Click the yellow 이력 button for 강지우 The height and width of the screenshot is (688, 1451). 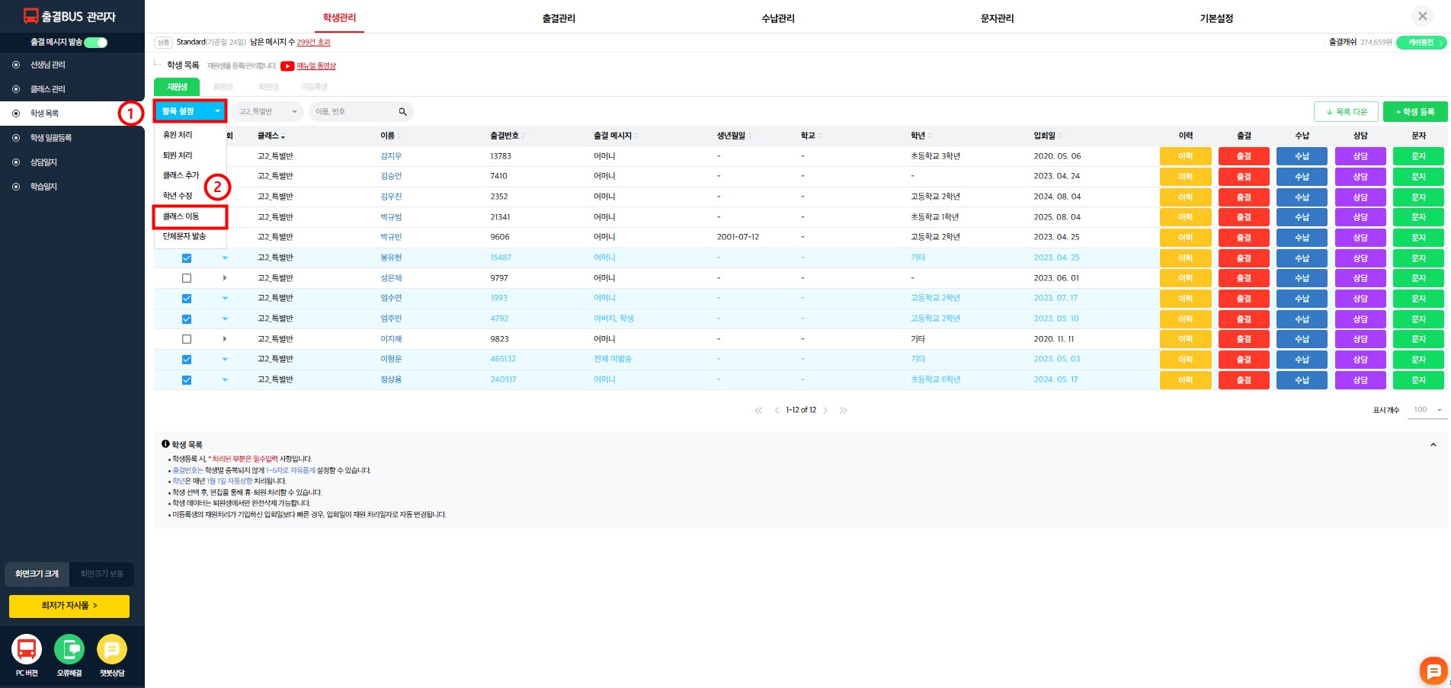pyautogui.click(x=1185, y=156)
